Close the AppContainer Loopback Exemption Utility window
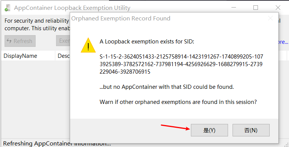The width and height of the screenshot is (289, 147). pos(278,8)
